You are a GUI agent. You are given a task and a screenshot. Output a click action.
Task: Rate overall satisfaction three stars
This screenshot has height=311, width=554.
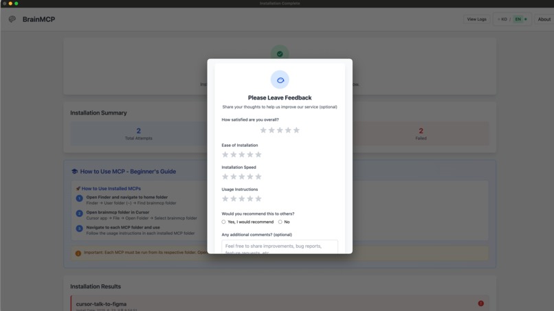pyautogui.click(x=280, y=130)
